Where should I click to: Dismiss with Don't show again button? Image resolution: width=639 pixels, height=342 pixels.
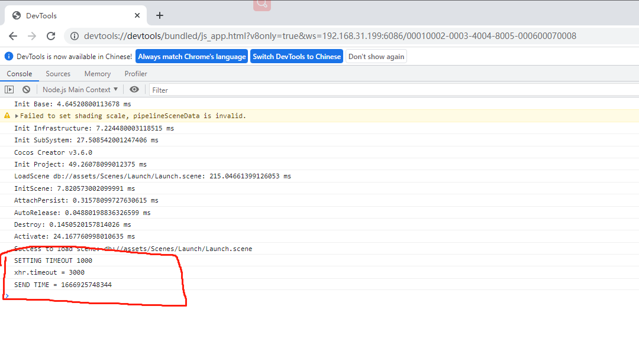point(376,57)
